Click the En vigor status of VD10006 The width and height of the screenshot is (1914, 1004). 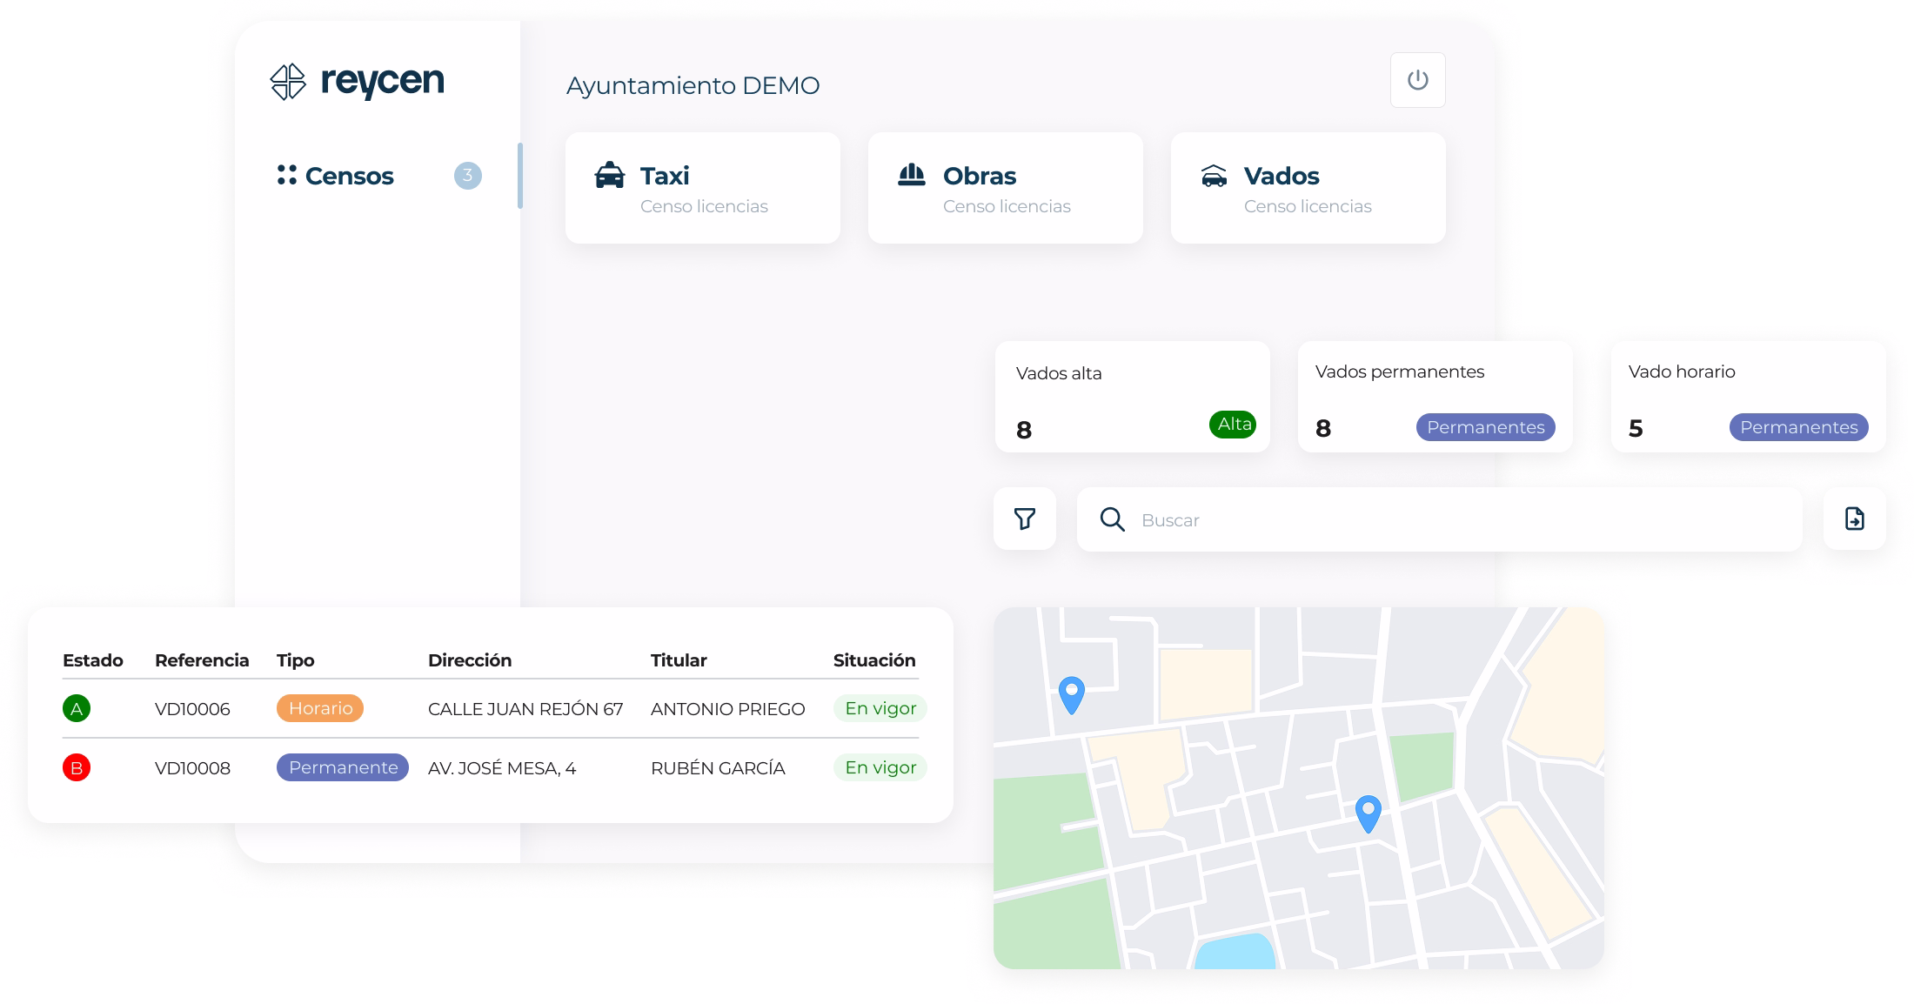(880, 708)
